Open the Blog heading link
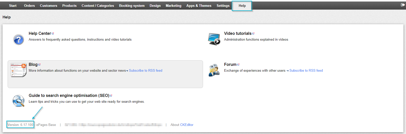406x134 pixels. 33,64
